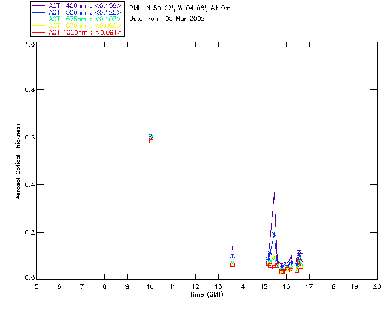
Task: Click the AOT 870nm legend entry
Action: (76, 25)
